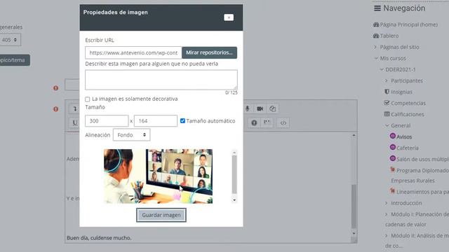
Task: Click the microphone record audio icon
Action: click(248, 108)
